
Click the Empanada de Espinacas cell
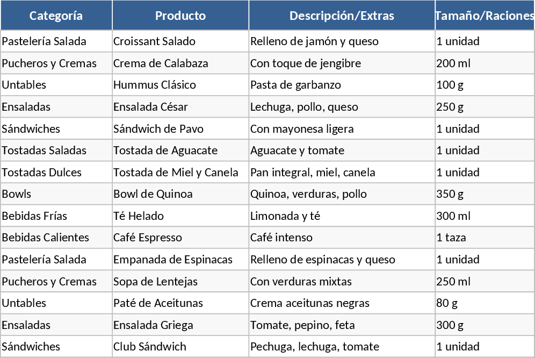tap(173, 260)
